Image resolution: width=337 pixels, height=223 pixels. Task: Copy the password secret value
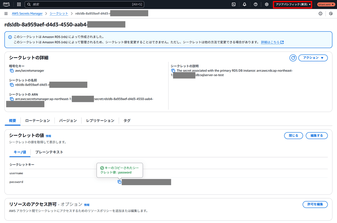119,182
